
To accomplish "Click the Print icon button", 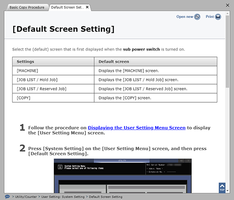I will [x=218, y=17].
